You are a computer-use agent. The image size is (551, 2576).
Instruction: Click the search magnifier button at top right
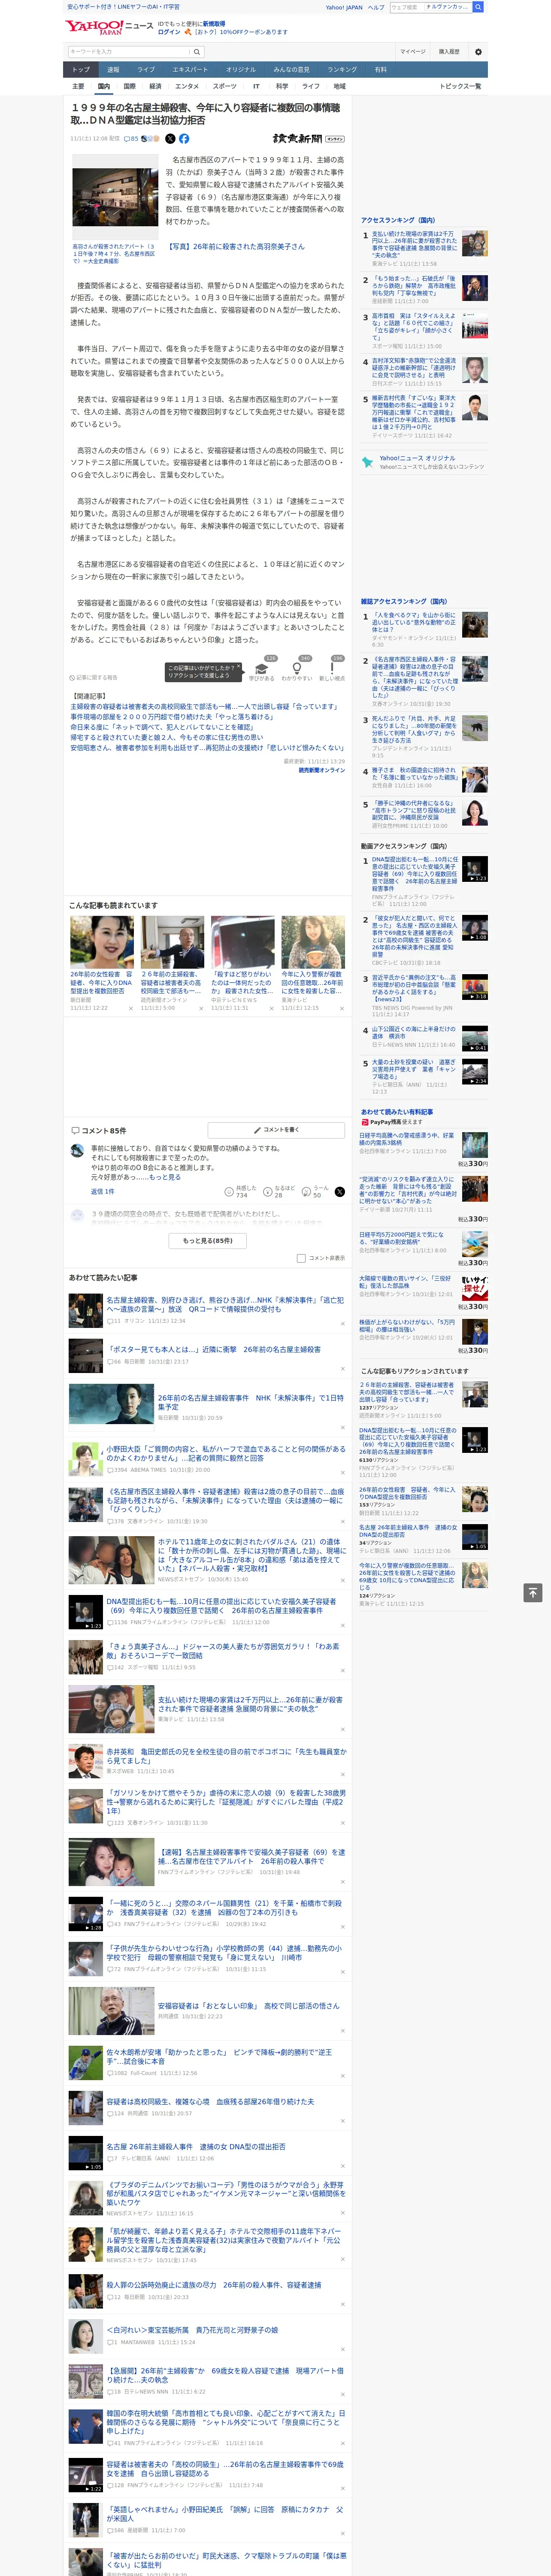tap(478, 7)
